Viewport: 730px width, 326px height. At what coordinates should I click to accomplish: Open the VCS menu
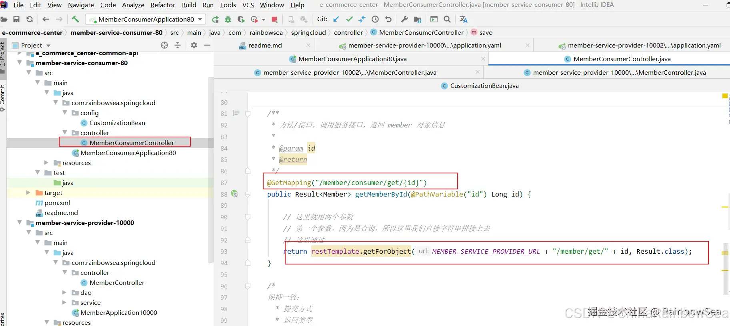(x=248, y=5)
